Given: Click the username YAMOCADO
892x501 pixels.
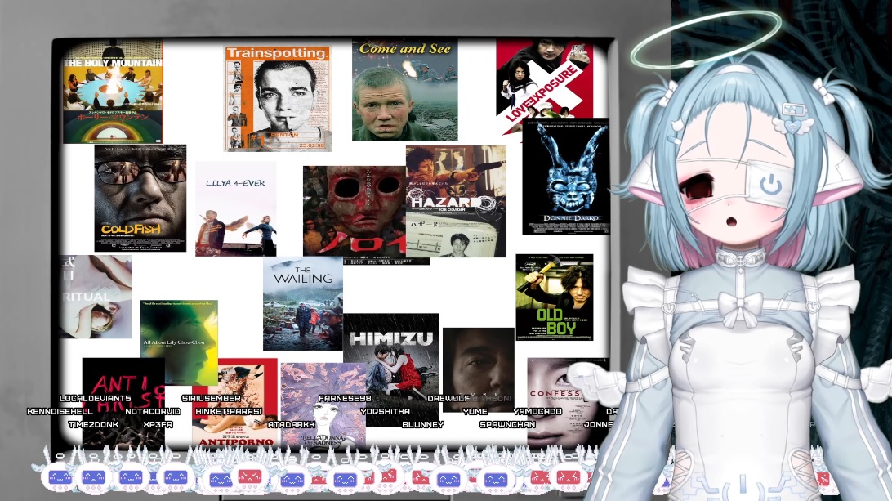Looking at the screenshot, I should pyautogui.click(x=537, y=412).
